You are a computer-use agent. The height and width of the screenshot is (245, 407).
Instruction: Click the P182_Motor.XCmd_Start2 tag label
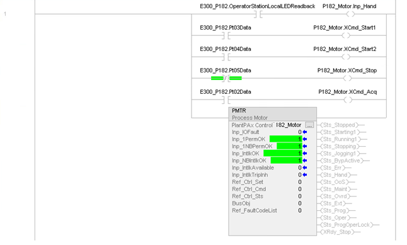coord(345,49)
